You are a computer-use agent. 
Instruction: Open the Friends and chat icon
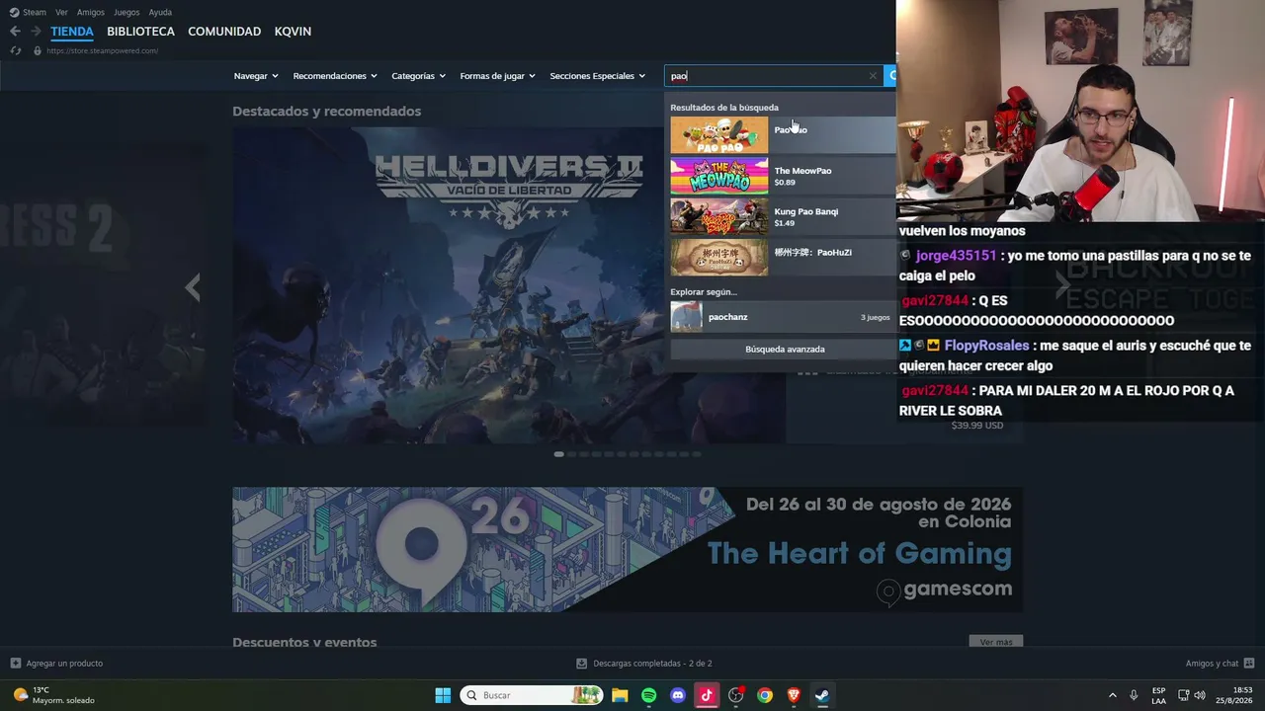click(1249, 663)
